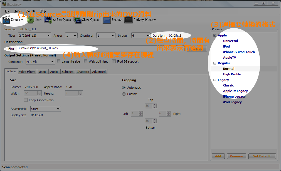The image size is (281, 171).
Task: Toggle the Web optimized checkbox
Action: click(x=86, y=61)
